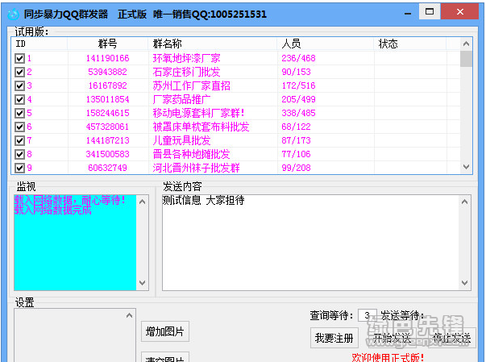Select group number 60632749
Screen dimensions: 486x362
pyautogui.click(x=107, y=168)
